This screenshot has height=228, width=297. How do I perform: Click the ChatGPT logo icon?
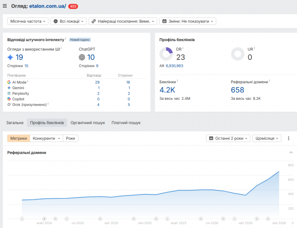tap(82, 57)
